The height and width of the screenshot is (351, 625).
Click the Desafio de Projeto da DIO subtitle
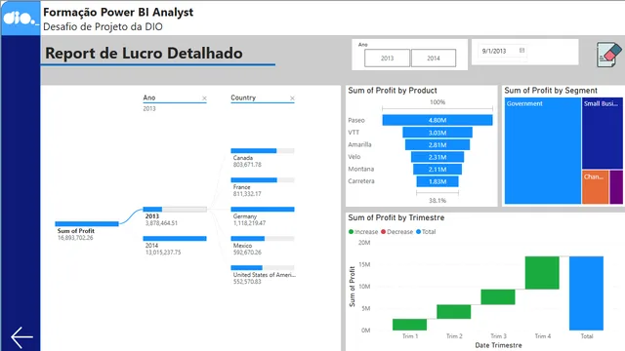click(103, 26)
